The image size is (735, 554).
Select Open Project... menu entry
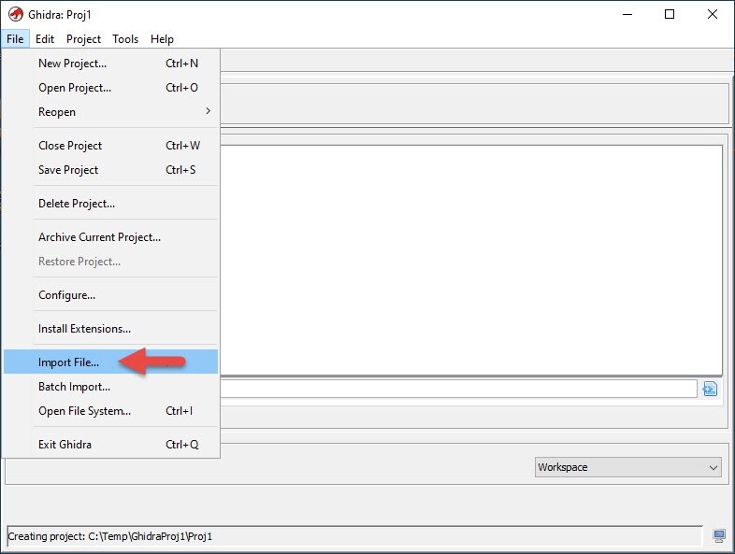(74, 88)
